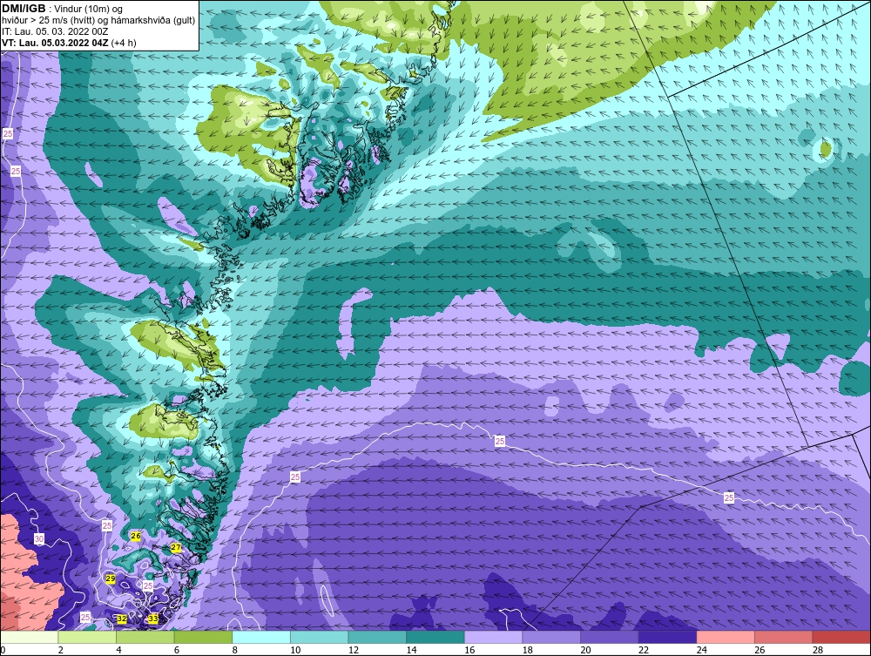
Task: Click the legend scale number "4"
Action: (118, 650)
